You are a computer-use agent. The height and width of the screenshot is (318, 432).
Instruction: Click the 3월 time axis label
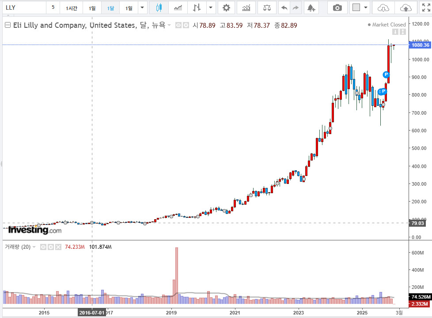tap(399, 313)
